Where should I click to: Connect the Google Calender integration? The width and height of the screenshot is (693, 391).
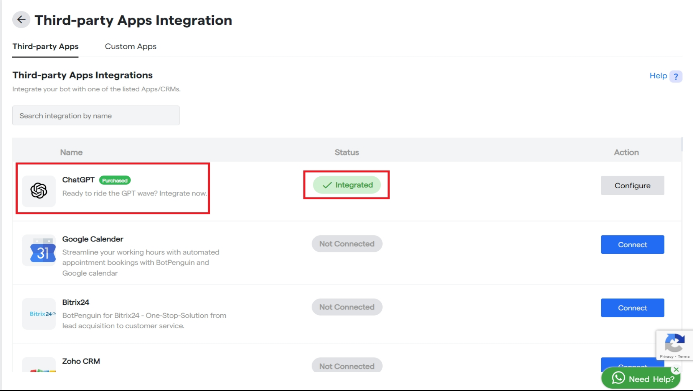coord(632,245)
